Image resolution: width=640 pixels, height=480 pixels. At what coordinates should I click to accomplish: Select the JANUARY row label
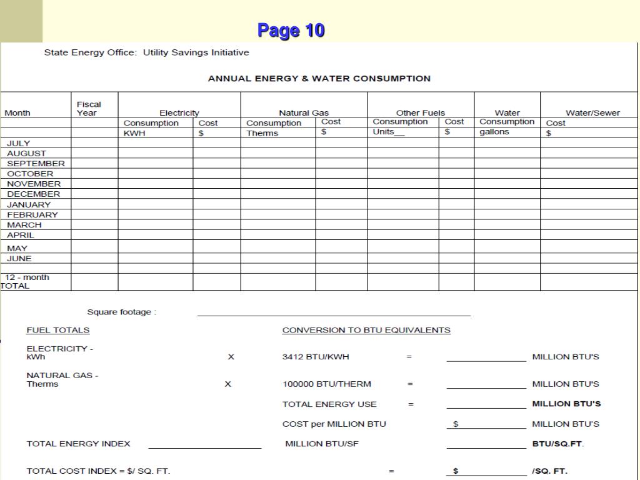(29, 205)
